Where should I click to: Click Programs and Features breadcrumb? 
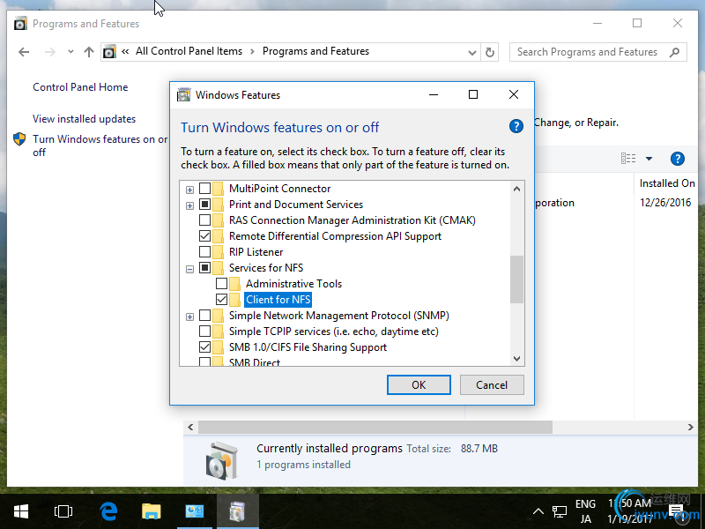pos(315,51)
